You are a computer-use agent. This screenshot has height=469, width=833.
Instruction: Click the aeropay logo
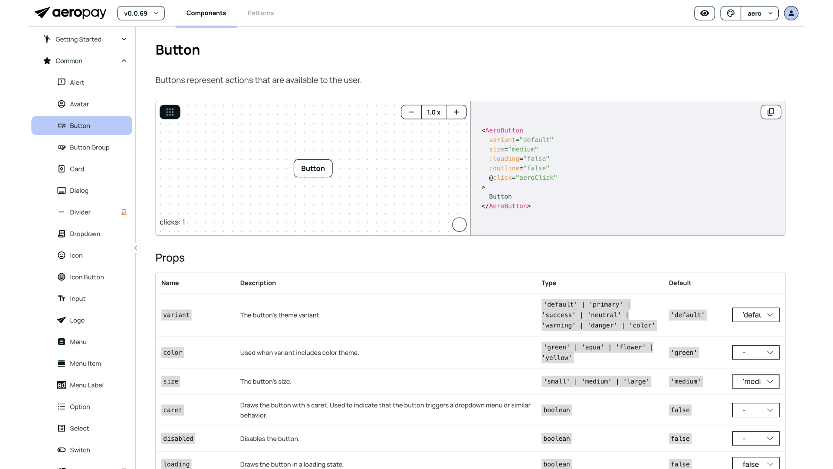[x=70, y=13]
